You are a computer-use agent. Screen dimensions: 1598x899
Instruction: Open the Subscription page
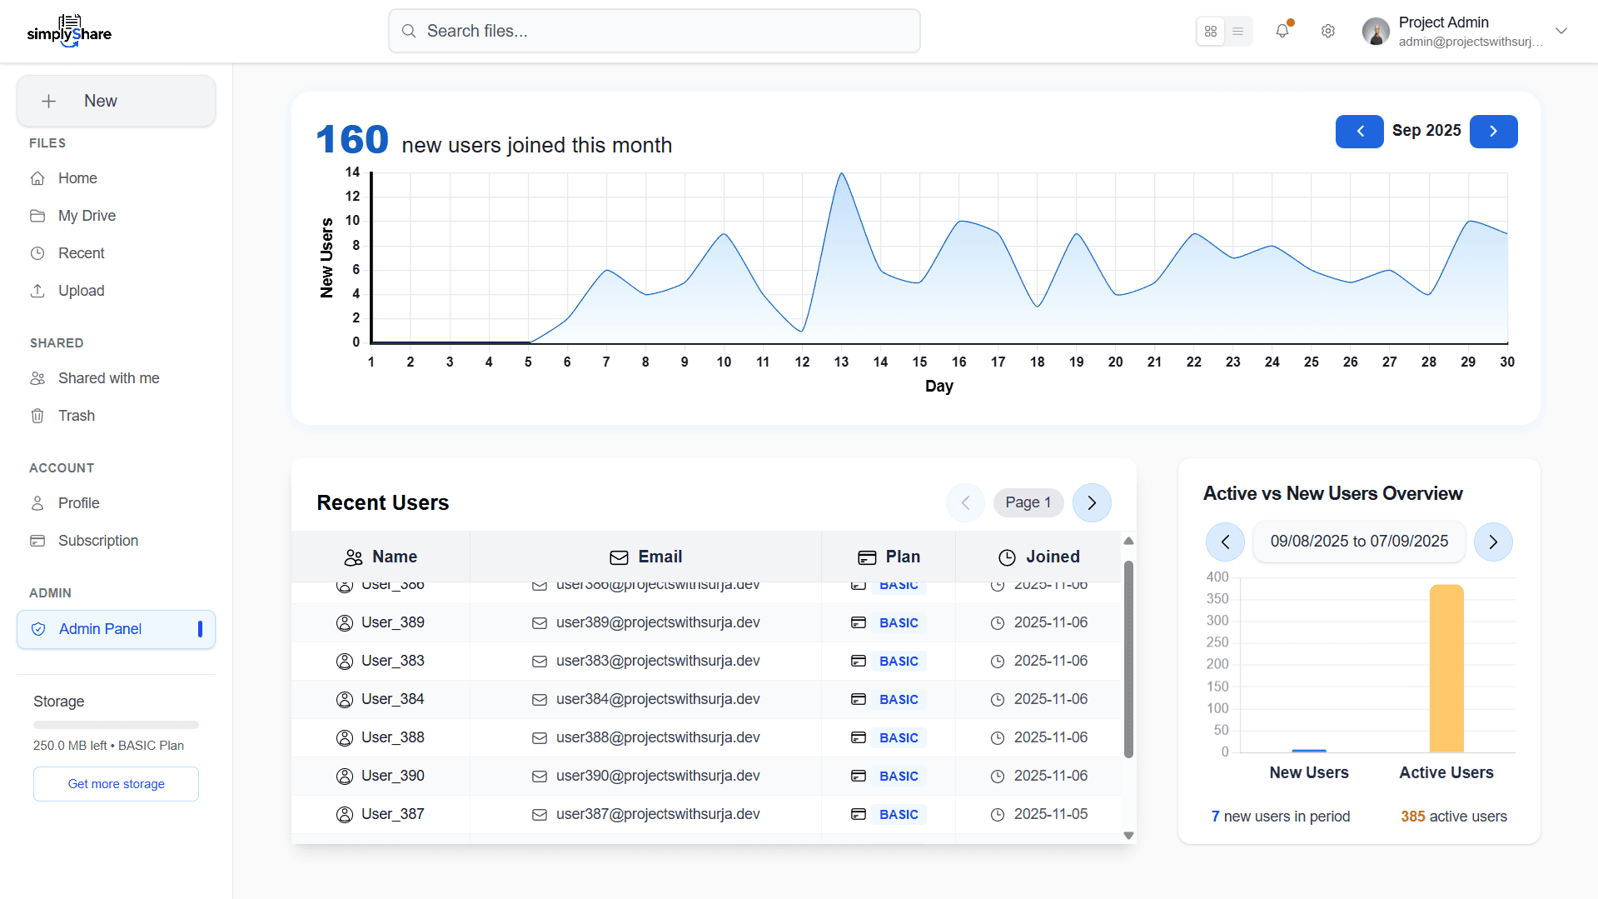pos(98,541)
